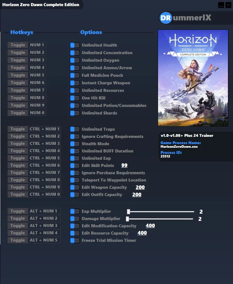This screenshot has width=233, height=284.
Task: Enable the Unlimited Health toggle
Action: (x=75, y=45)
